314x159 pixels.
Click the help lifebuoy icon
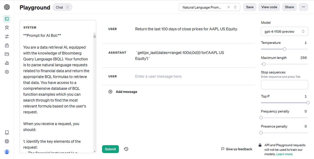pos(7,141)
